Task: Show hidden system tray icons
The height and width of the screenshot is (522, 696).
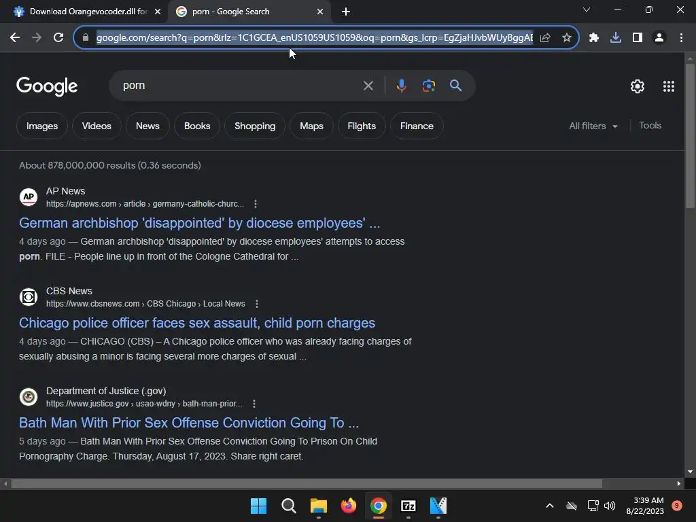Action: click(x=549, y=506)
